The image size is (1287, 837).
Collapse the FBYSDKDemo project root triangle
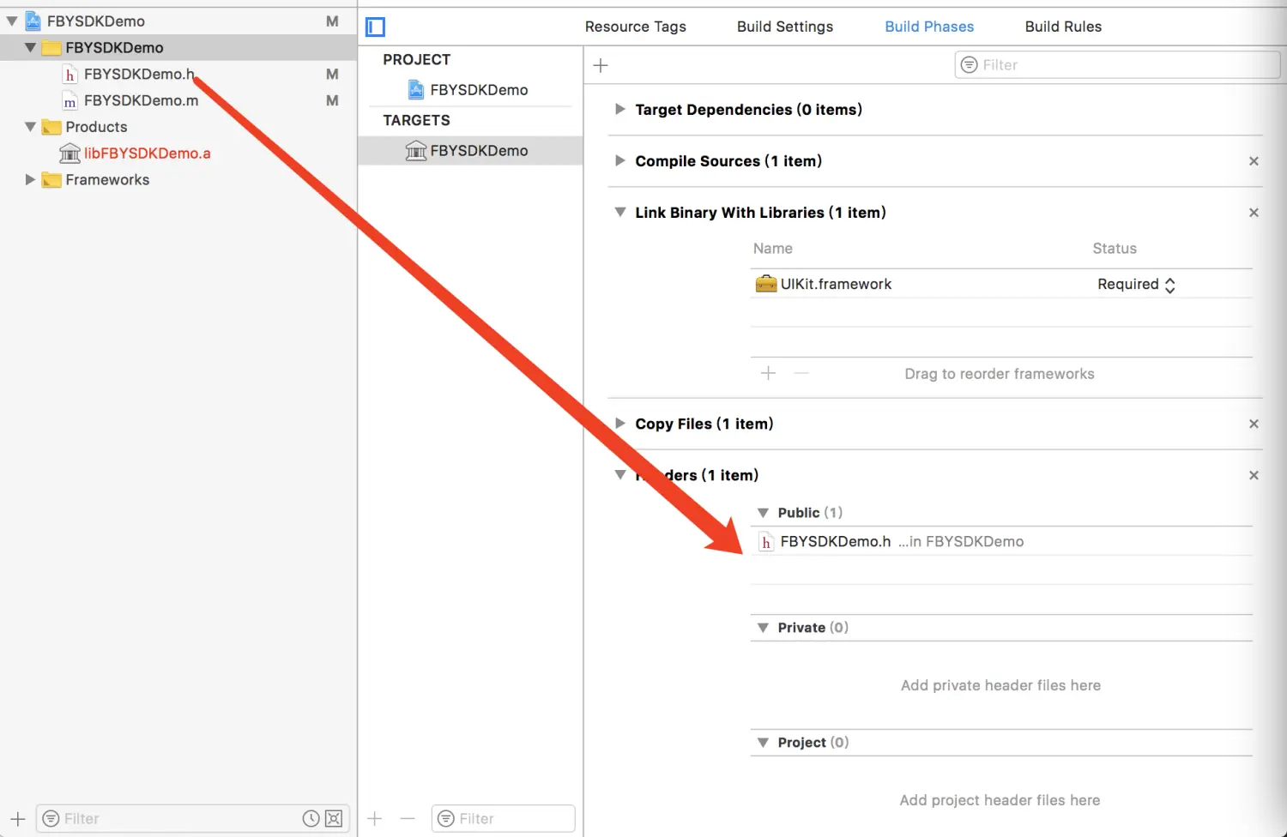pos(12,21)
